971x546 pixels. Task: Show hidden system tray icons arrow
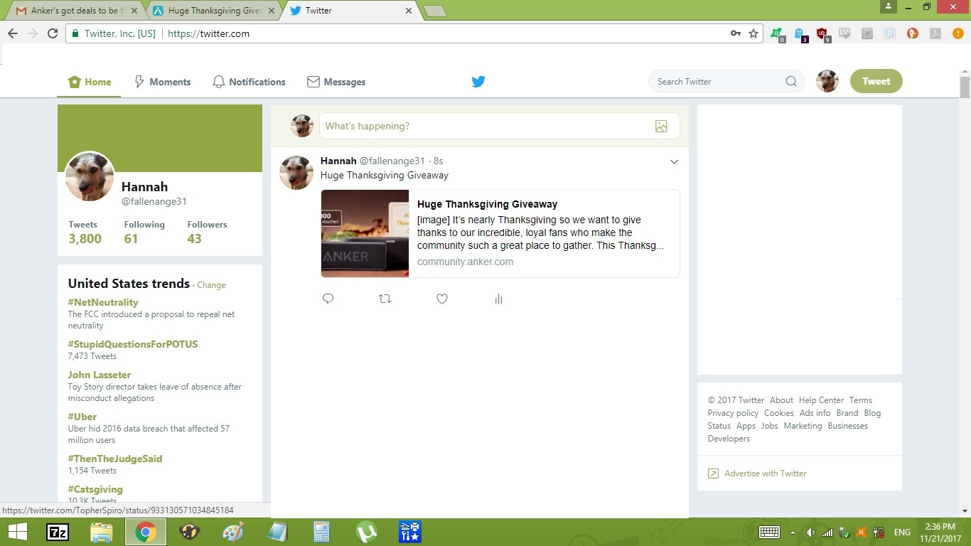click(793, 532)
